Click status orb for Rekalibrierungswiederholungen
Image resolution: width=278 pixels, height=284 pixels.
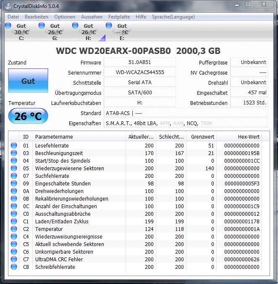pos(14,199)
